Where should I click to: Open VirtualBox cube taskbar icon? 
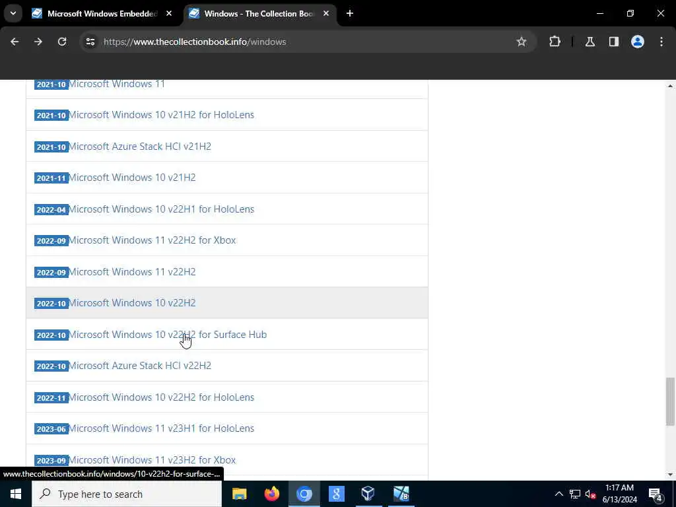point(368,494)
